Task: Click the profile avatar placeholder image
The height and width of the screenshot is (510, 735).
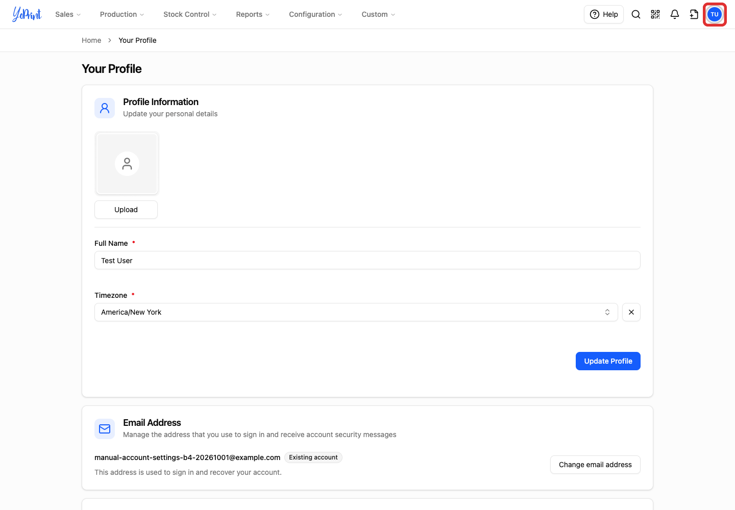Action: click(127, 164)
